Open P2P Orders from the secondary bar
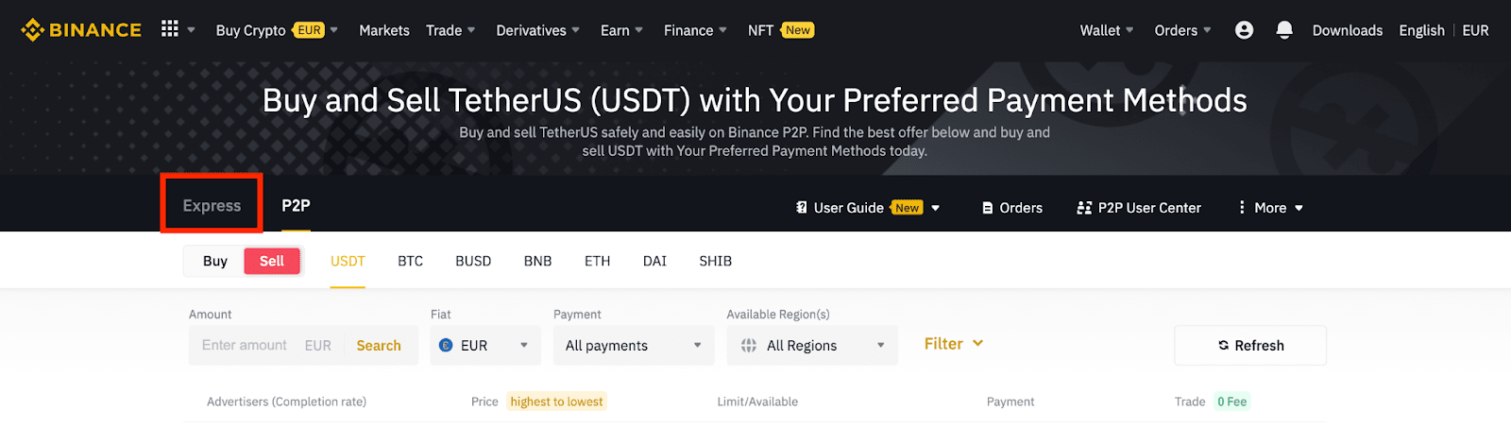Image resolution: width=1511 pixels, height=428 pixels. 1012,208
